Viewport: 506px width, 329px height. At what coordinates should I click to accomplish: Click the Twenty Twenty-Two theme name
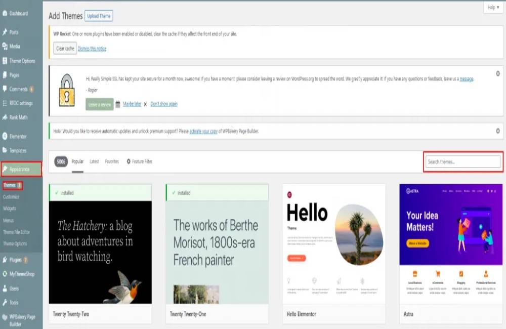pos(71,314)
